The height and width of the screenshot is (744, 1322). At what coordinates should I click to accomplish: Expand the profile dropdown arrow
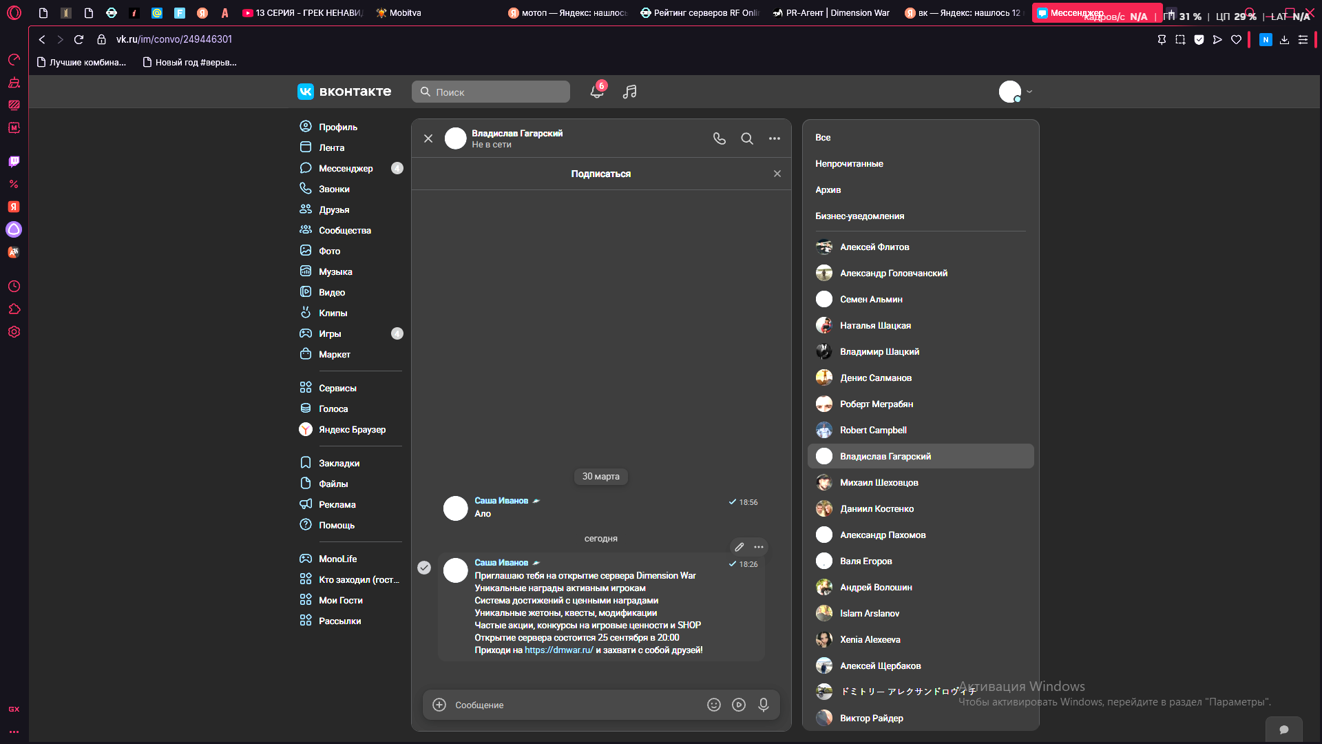pyautogui.click(x=1029, y=92)
